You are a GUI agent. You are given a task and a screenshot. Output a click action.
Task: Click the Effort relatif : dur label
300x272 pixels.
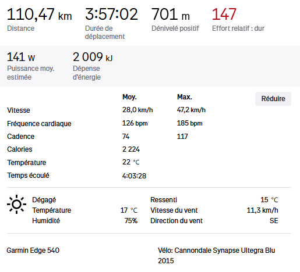click(x=238, y=28)
